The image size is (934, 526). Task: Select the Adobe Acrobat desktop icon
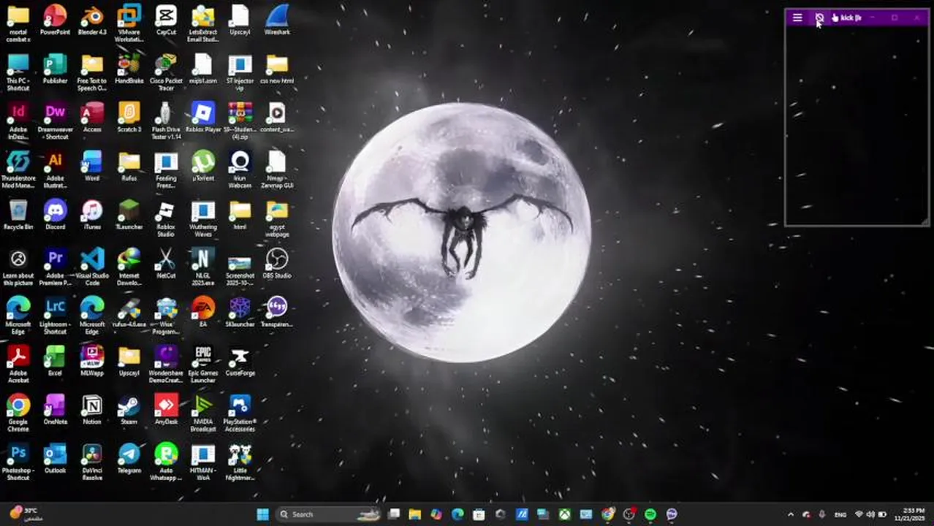tap(18, 364)
